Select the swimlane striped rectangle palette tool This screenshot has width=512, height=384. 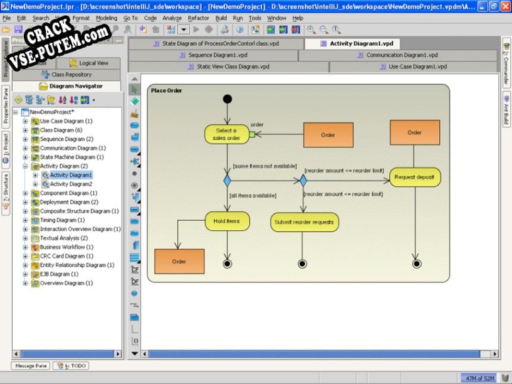click(135, 257)
